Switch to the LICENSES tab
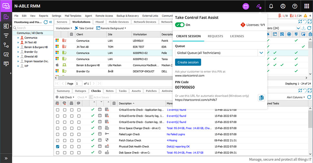Image resolution: width=313 pixels, height=163 pixels. pyautogui.click(x=237, y=36)
